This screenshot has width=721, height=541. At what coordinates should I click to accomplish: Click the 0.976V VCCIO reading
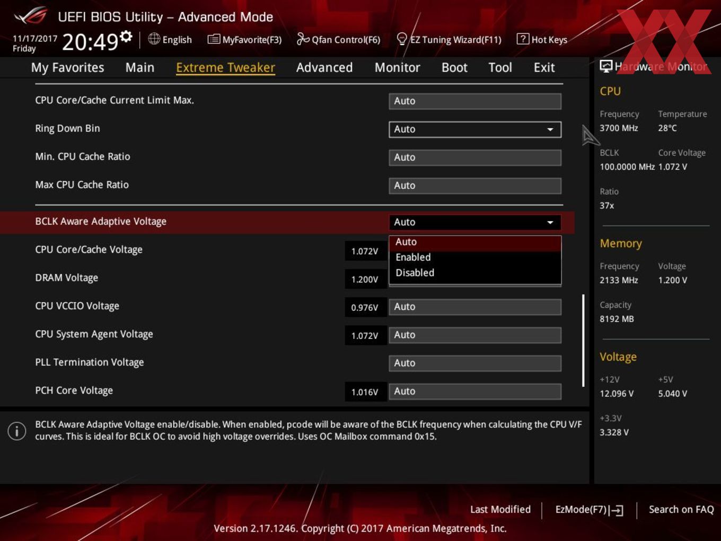click(365, 307)
